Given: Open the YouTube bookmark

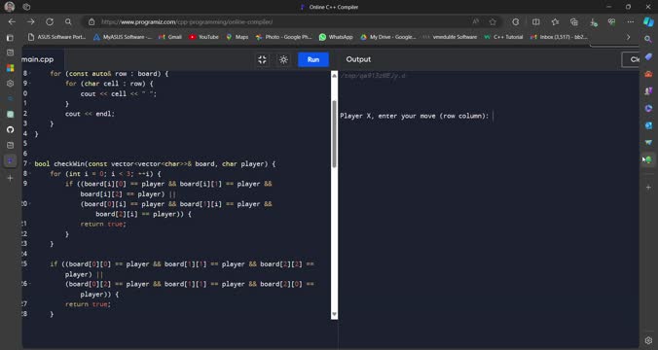Looking at the screenshot, I should point(204,37).
